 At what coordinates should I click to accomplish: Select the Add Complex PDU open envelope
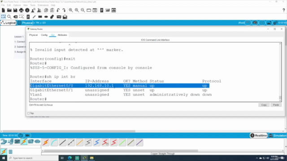click(65, 17)
